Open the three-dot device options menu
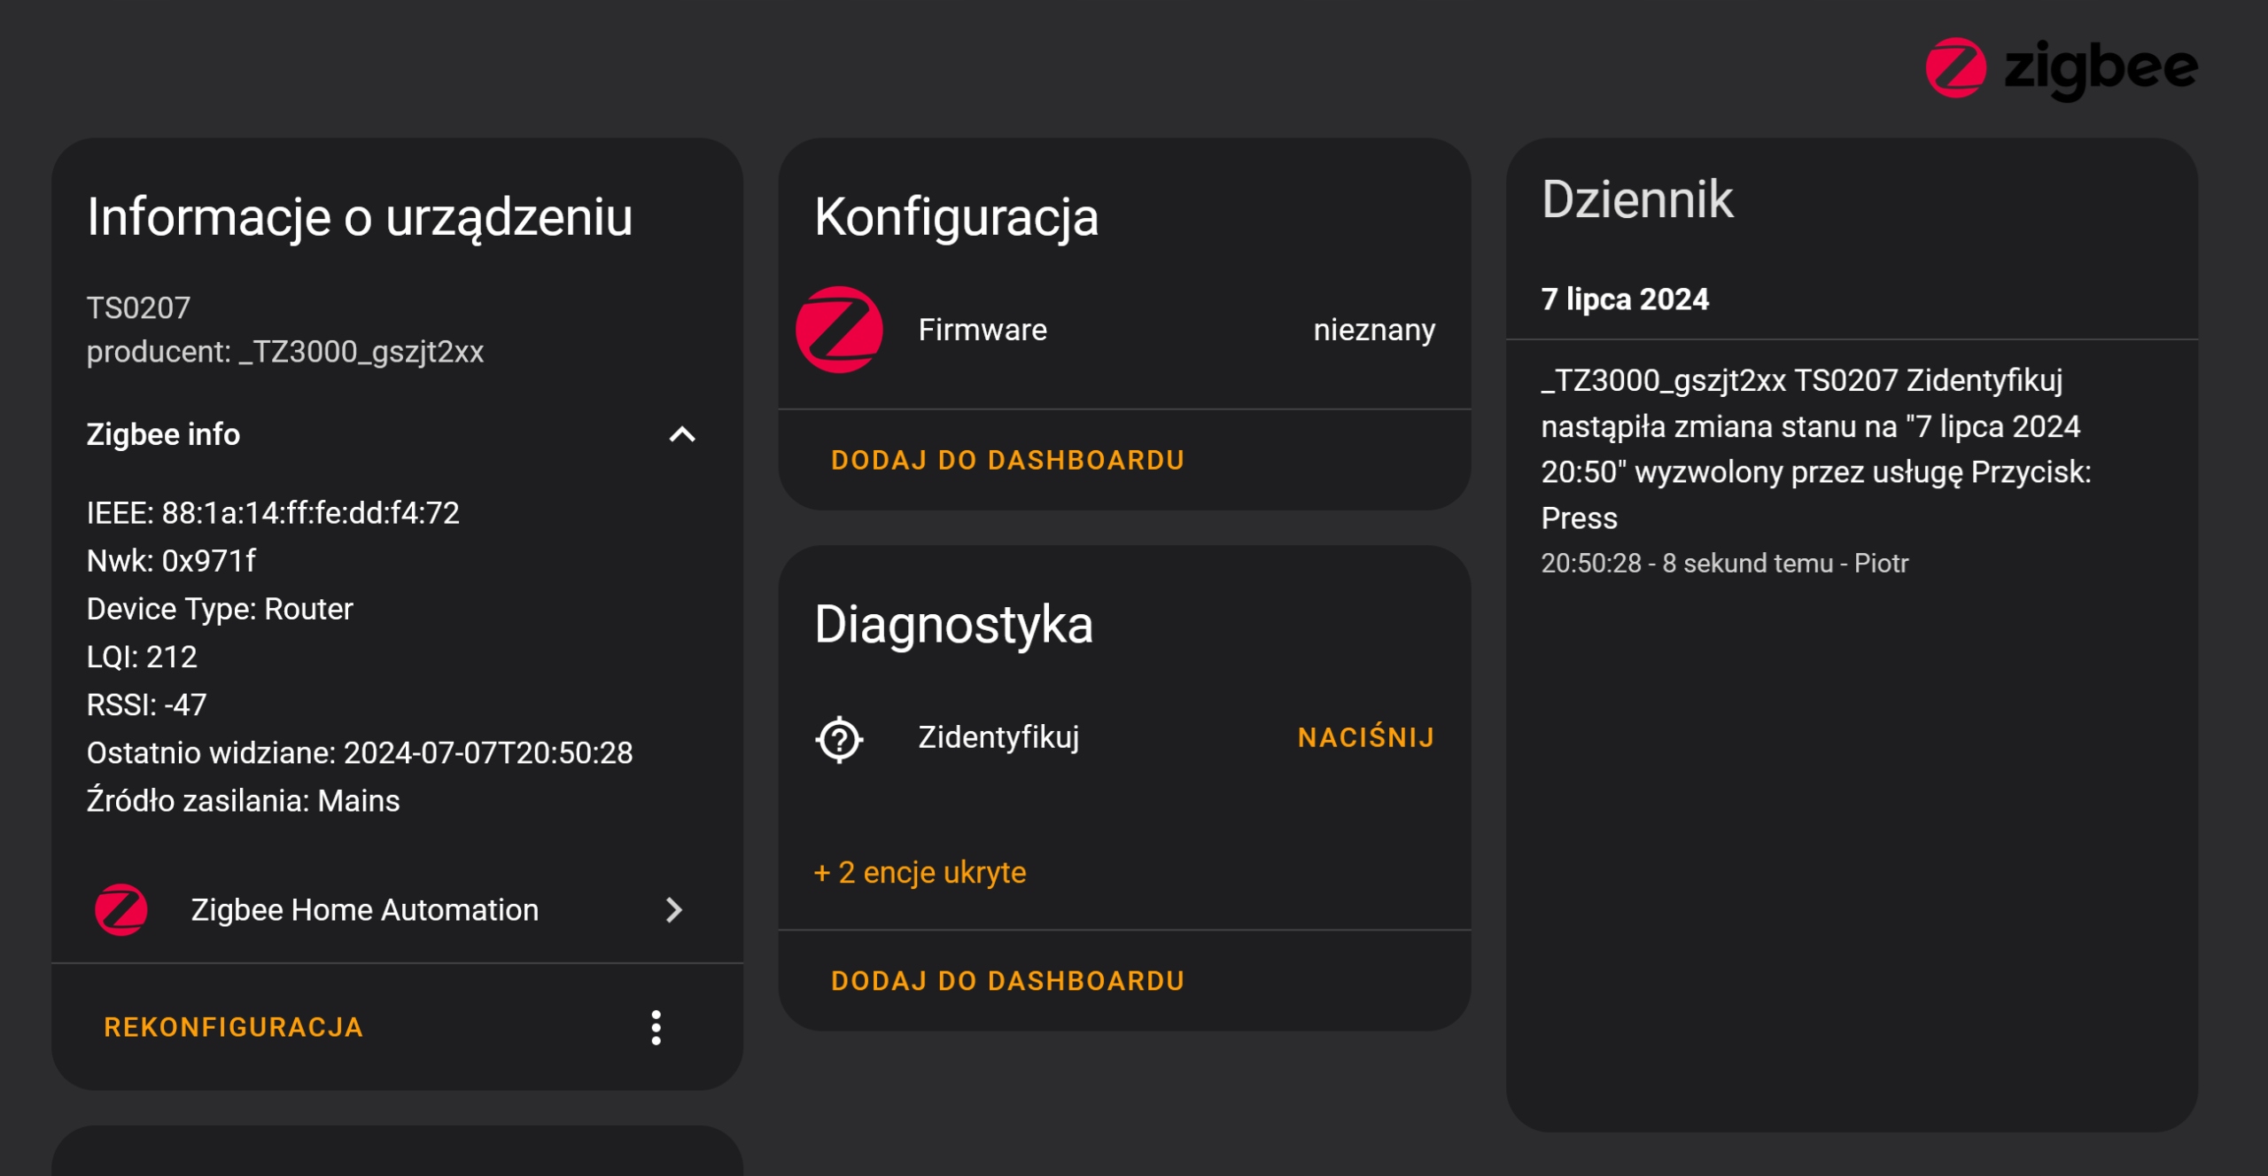 coord(656,1027)
